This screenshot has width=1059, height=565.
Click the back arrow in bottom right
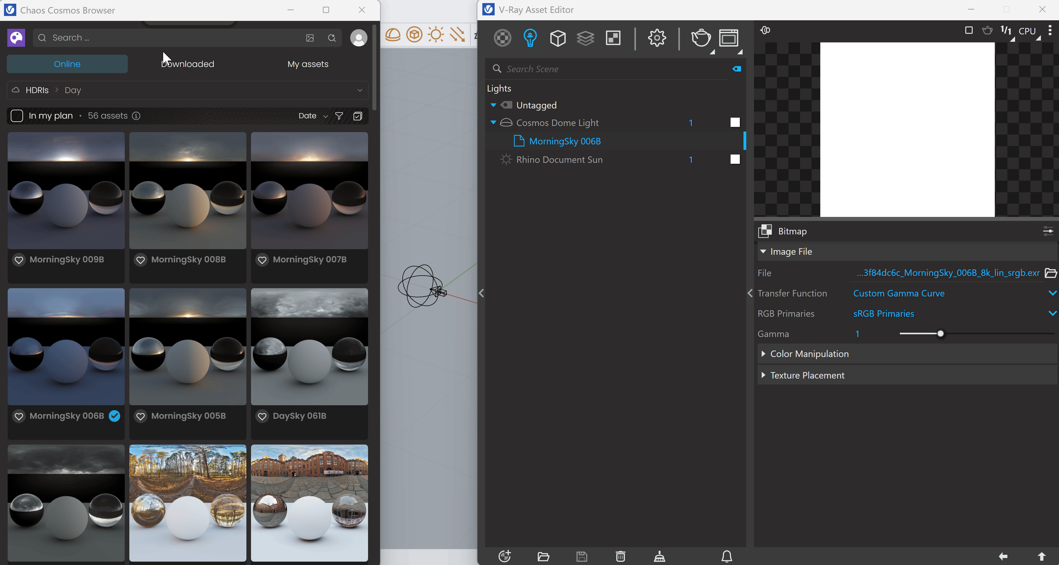pyautogui.click(x=1003, y=556)
